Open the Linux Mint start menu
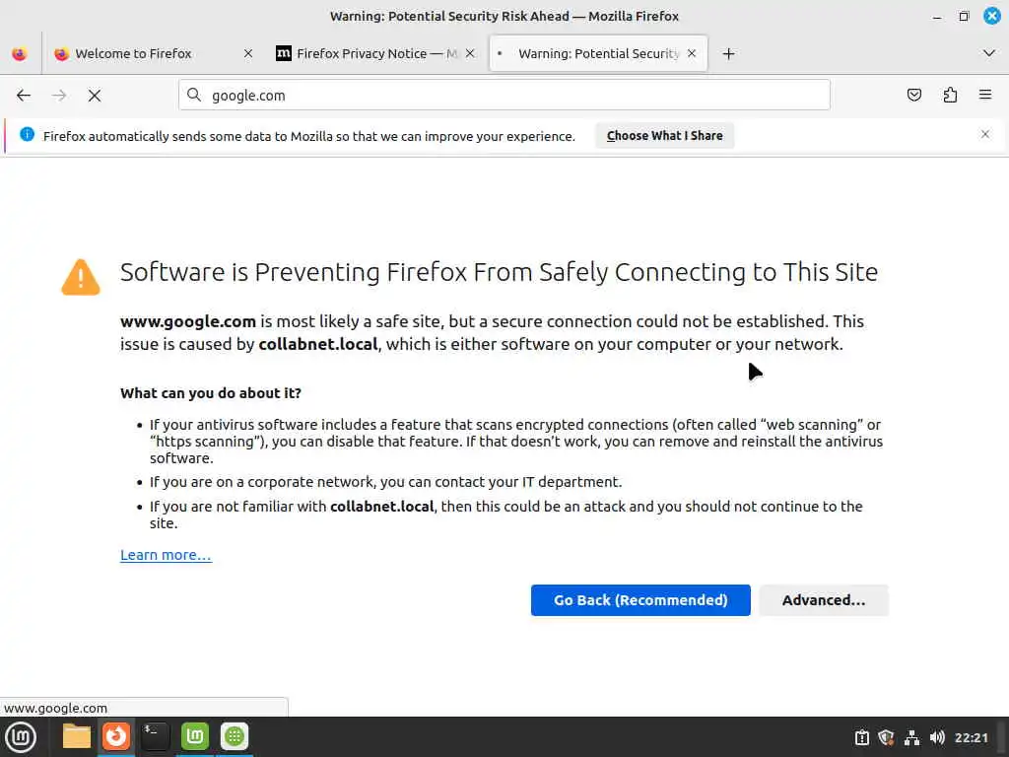Viewport: 1009px width, 757px height. click(x=21, y=736)
